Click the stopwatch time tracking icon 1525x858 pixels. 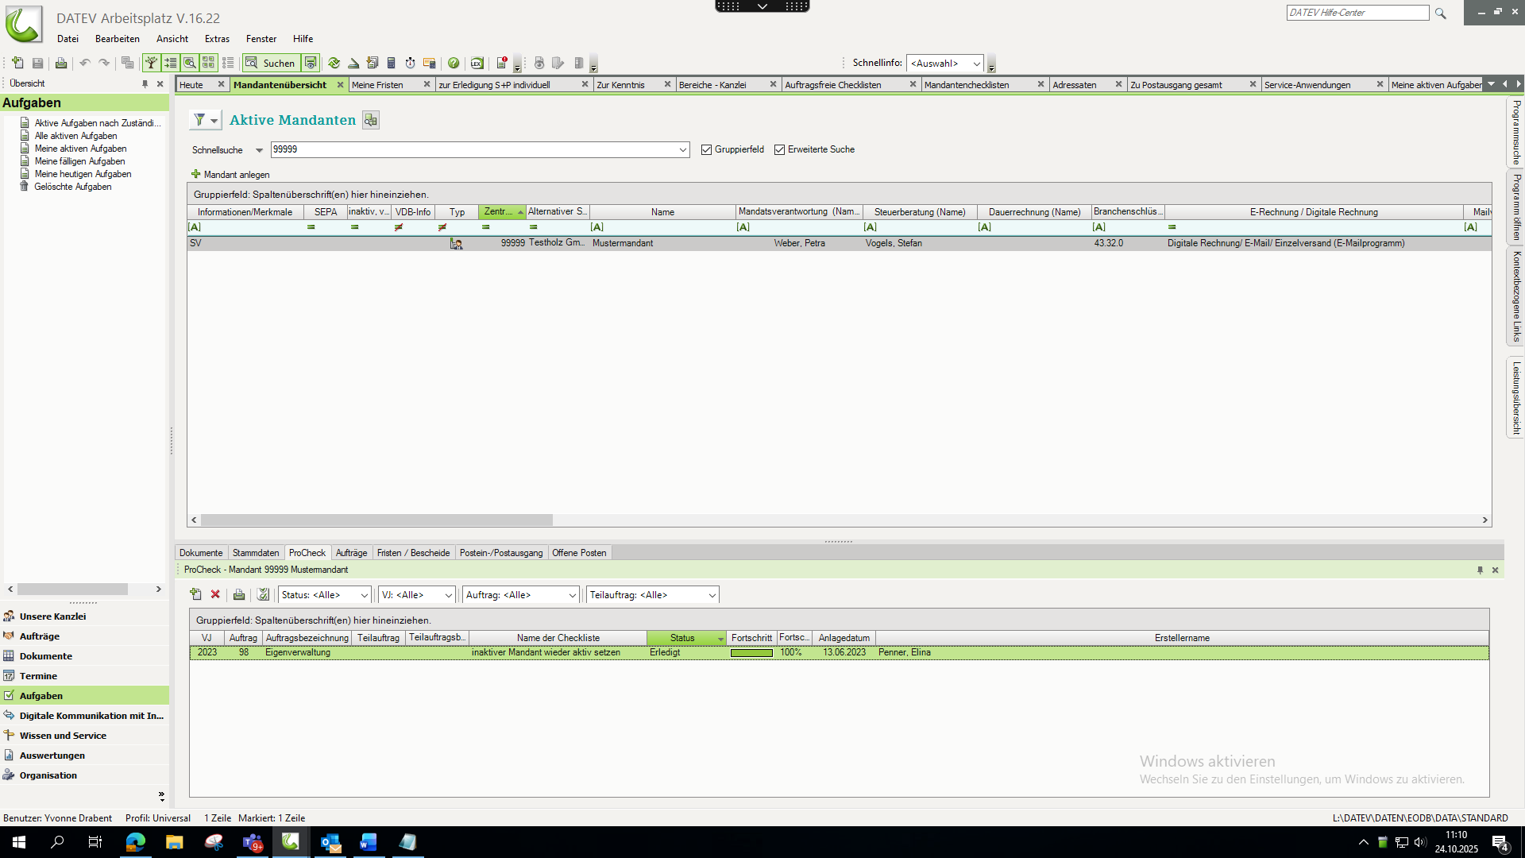411,64
